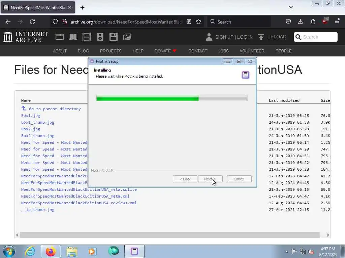Bookmark this page with the star
The image size is (345, 258).
198,22
